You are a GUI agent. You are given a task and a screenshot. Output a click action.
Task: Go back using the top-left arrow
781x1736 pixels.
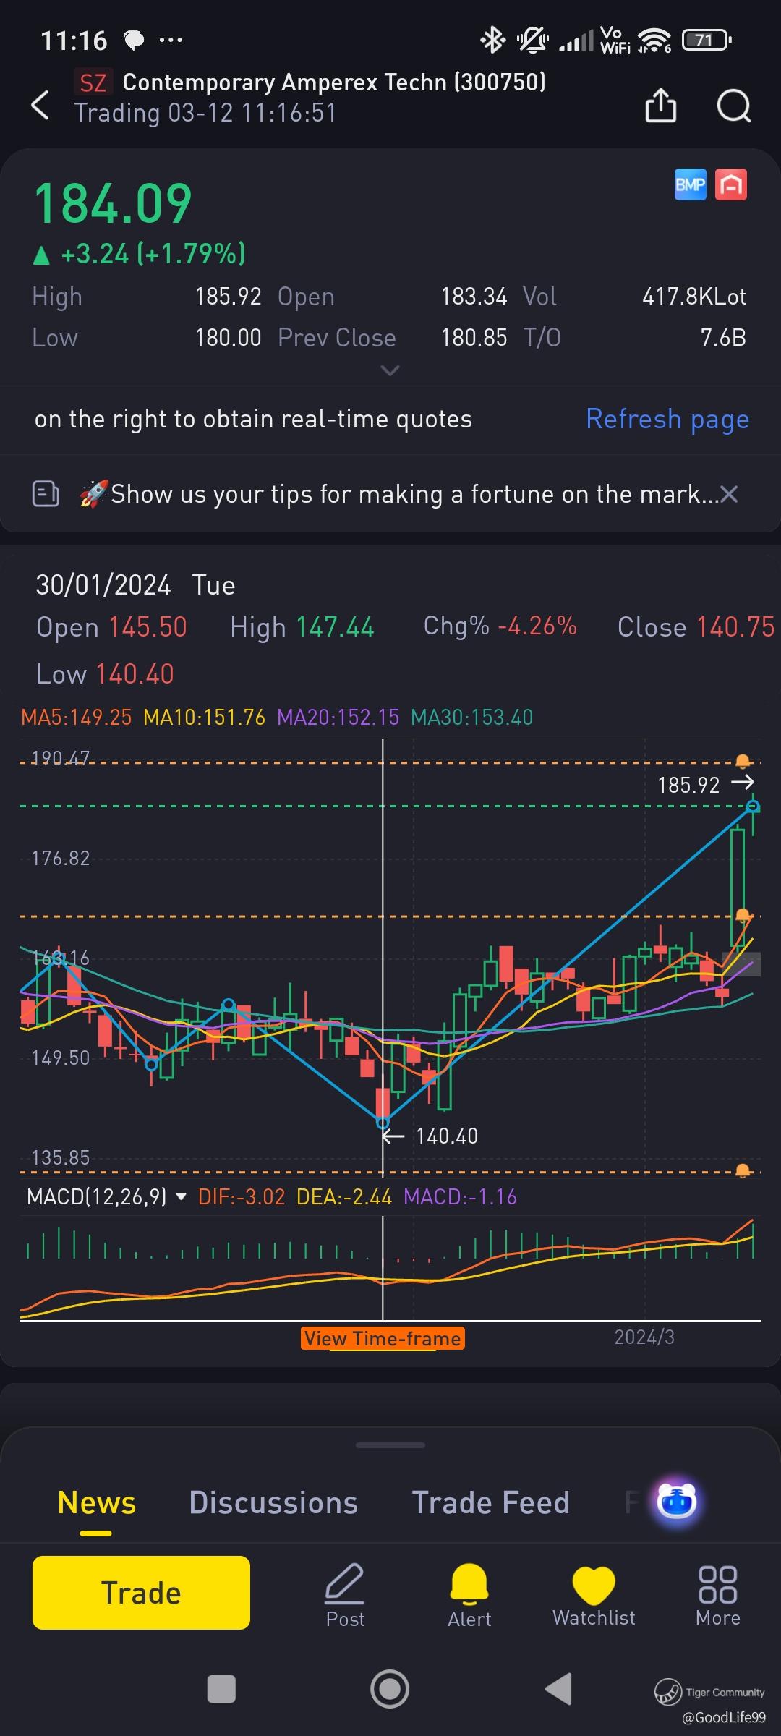(40, 106)
